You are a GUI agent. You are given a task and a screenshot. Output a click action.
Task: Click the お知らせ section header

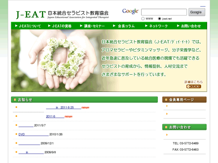tap(84, 100)
